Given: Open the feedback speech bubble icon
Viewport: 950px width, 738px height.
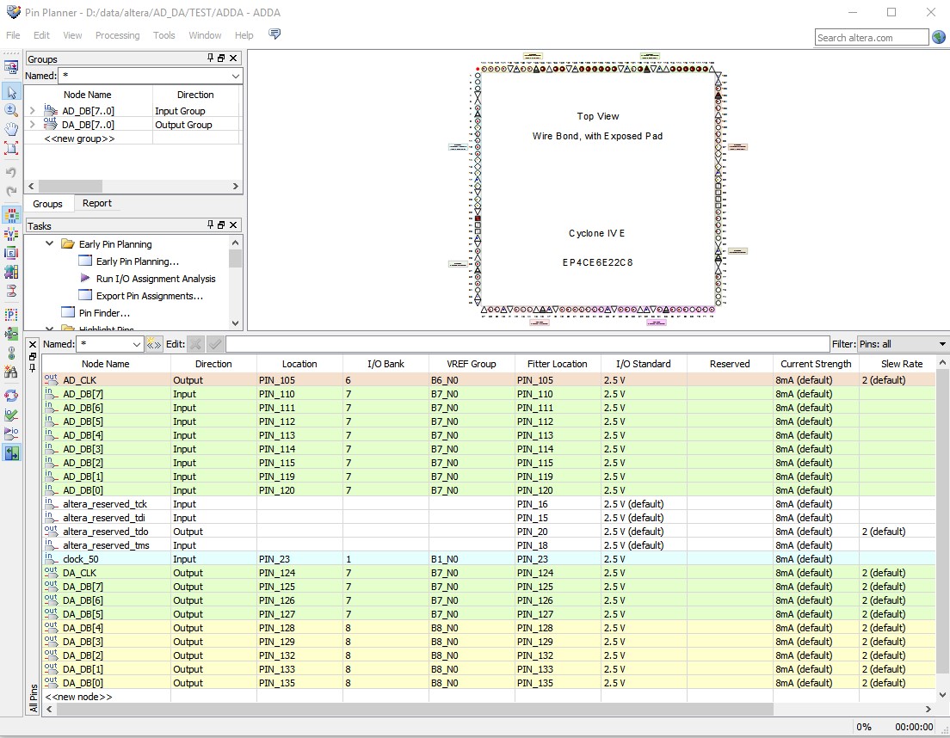Looking at the screenshot, I should point(275,34).
